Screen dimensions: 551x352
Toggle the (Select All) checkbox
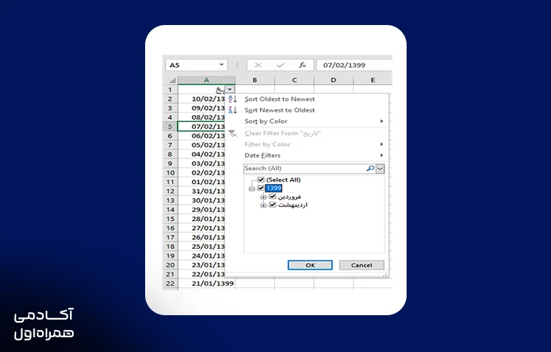[261, 180]
